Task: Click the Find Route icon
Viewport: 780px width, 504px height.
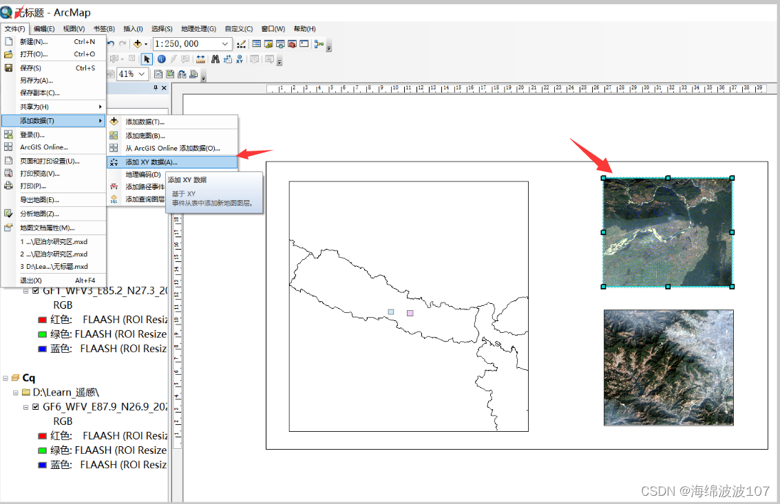Action: (x=228, y=59)
